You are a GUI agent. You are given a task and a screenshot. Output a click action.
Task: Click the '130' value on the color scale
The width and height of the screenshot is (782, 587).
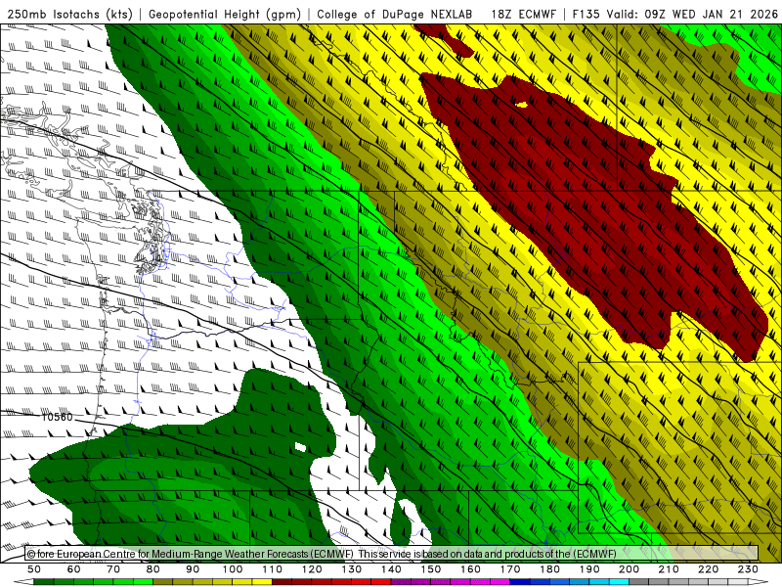(x=351, y=569)
